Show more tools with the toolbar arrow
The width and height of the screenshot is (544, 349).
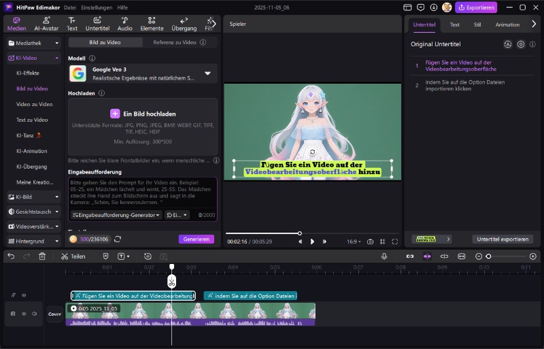[x=214, y=24]
